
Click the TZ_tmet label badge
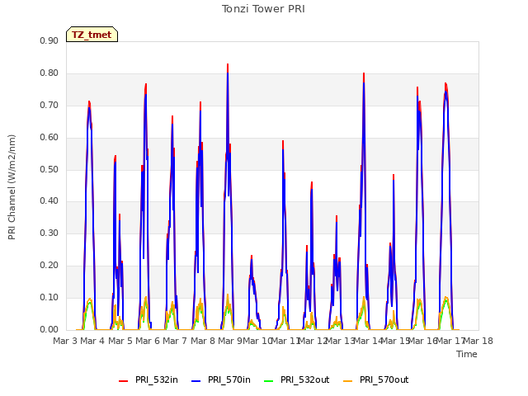point(92,35)
